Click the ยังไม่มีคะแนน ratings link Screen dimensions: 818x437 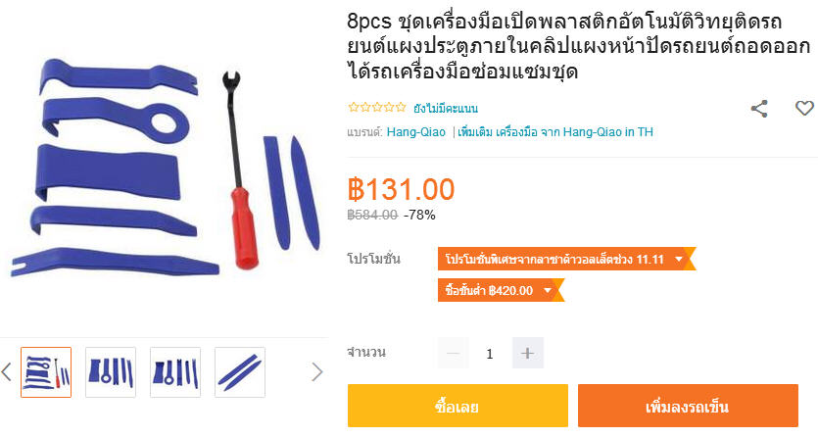(446, 109)
